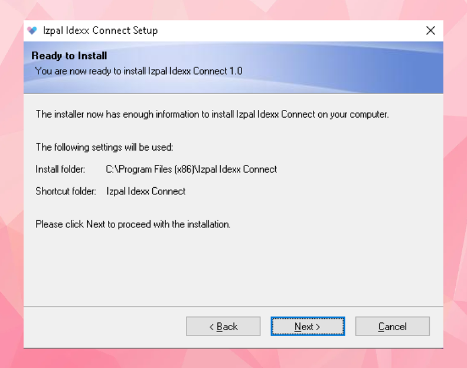Click the "Please click Next to proceed" instruction

[133, 224]
